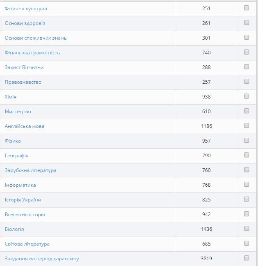
Task: Click the Англійська мова link
Action: coord(25,126)
